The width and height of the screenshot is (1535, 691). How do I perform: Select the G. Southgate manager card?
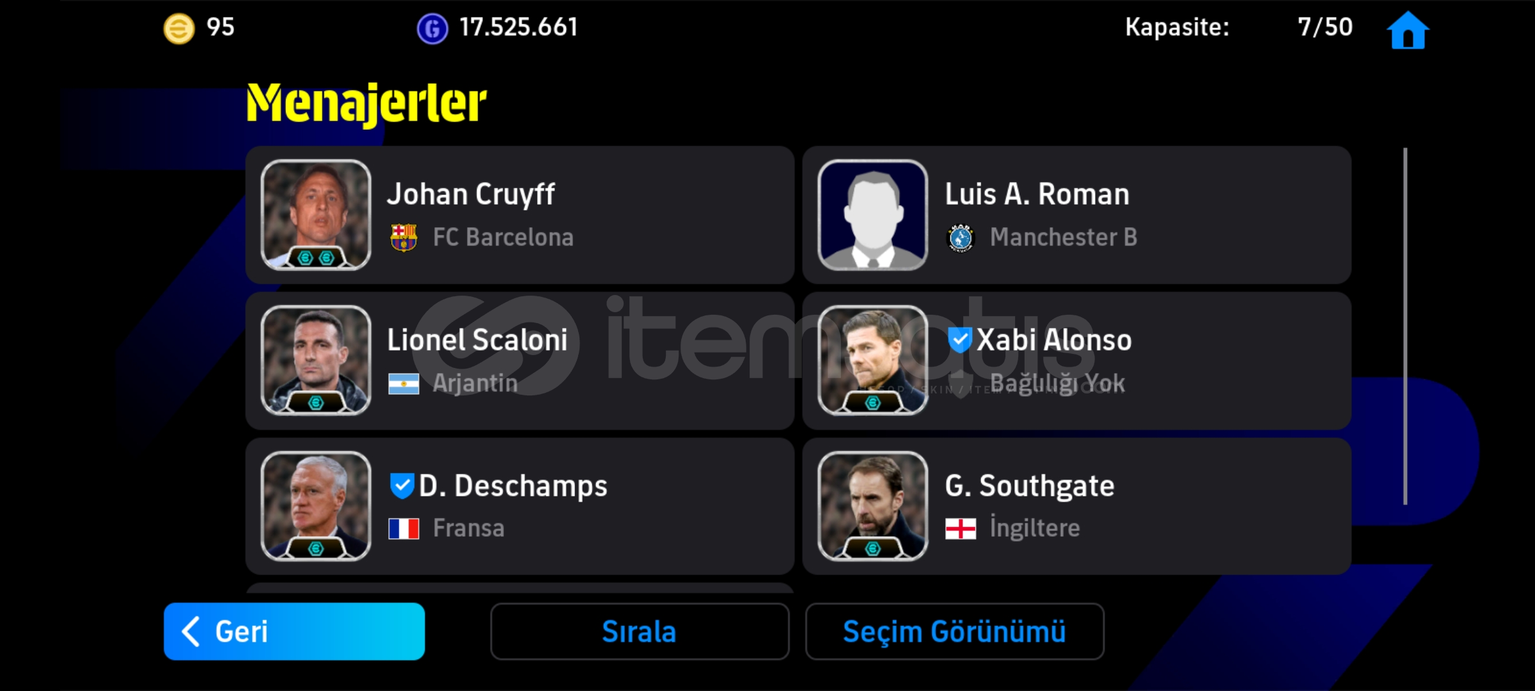click(1076, 506)
